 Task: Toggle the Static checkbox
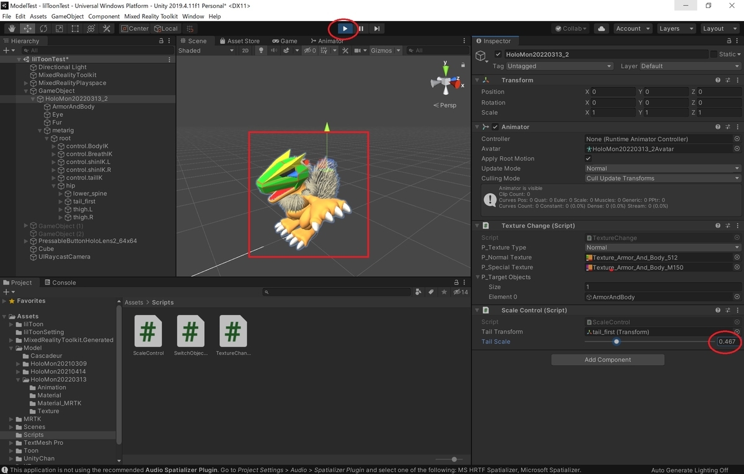tap(714, 54)
